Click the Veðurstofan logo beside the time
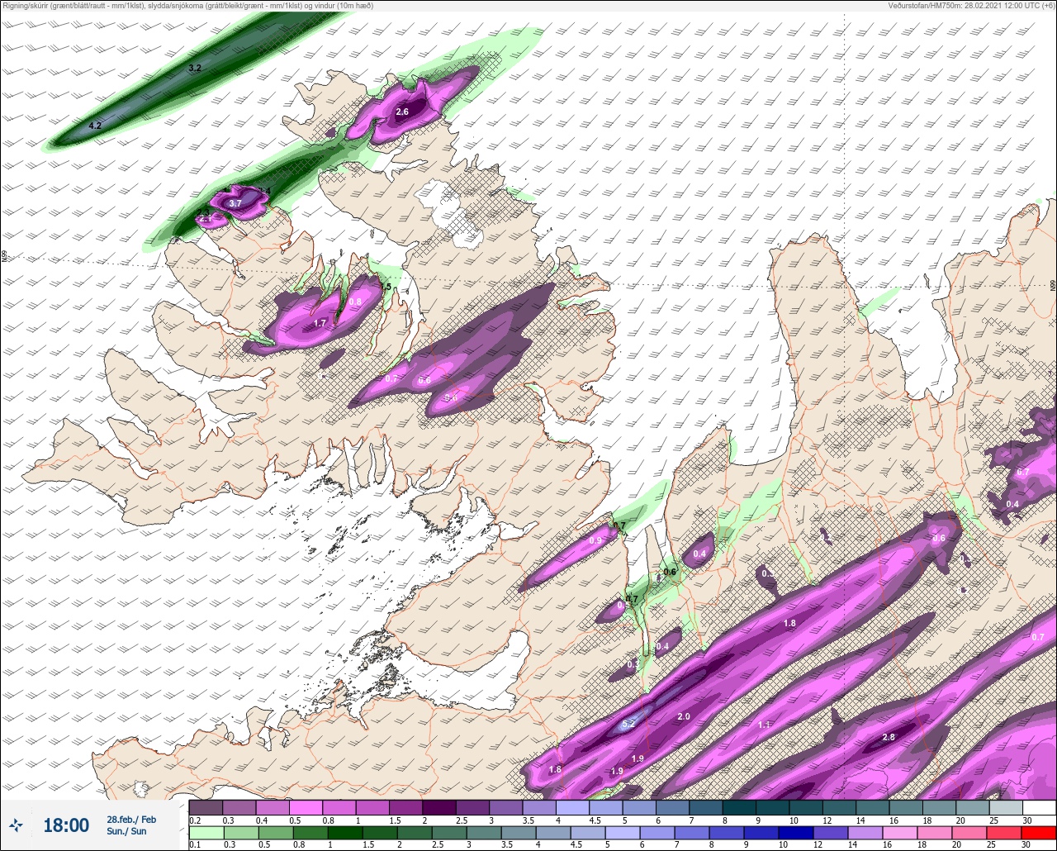 tap(17, 825)
